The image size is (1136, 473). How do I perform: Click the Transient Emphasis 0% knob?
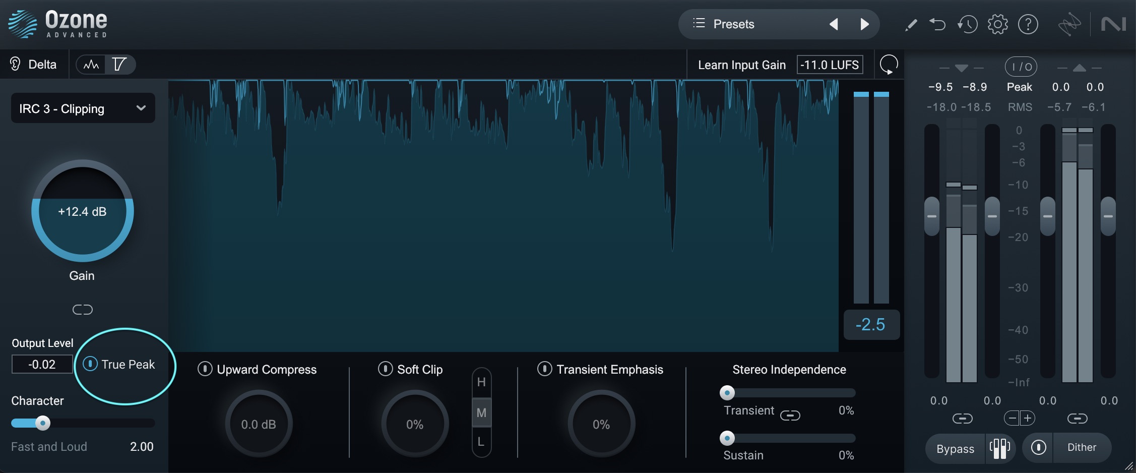click(x=601, y=424)
